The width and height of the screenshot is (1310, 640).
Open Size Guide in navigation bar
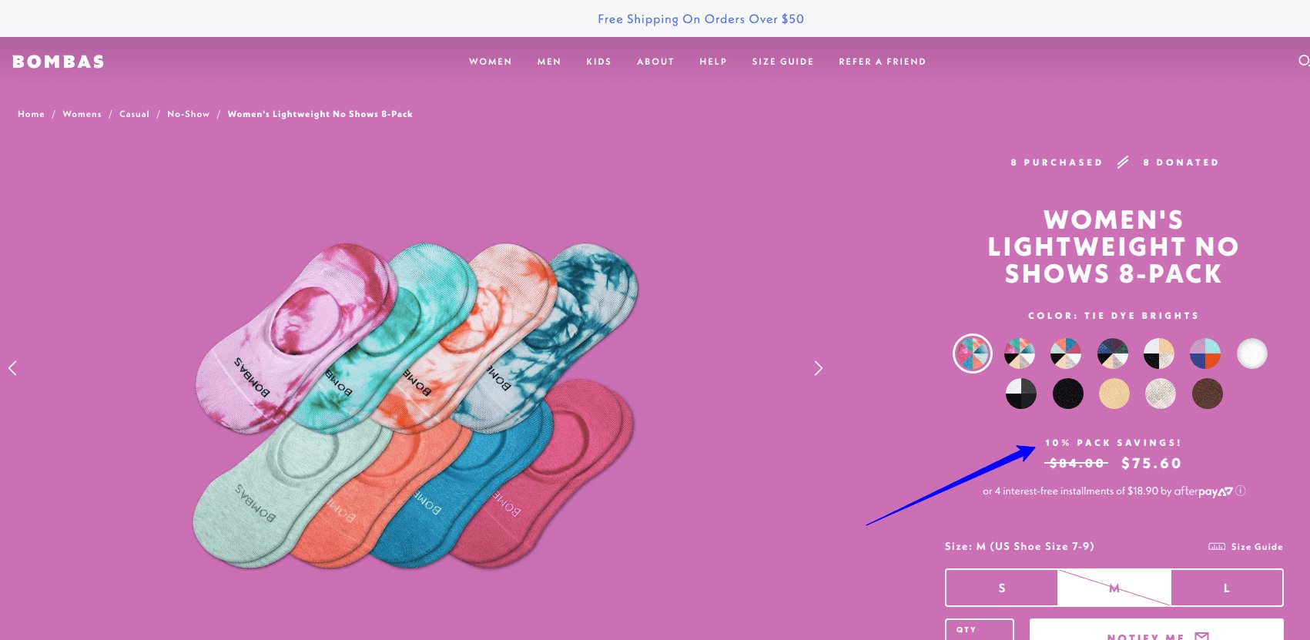[x=782, y=62]
